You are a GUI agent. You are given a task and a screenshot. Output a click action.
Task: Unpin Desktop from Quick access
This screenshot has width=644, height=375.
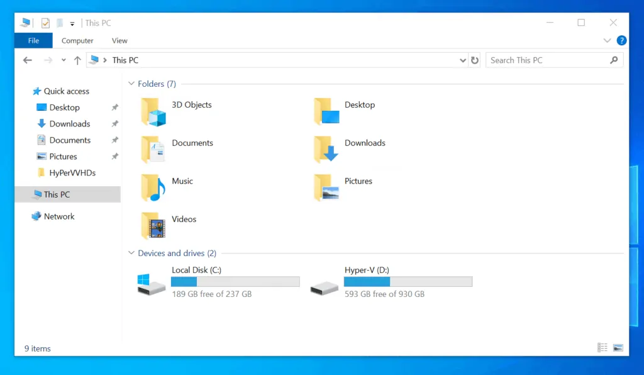pyautogui.click(x=114, y=108)
